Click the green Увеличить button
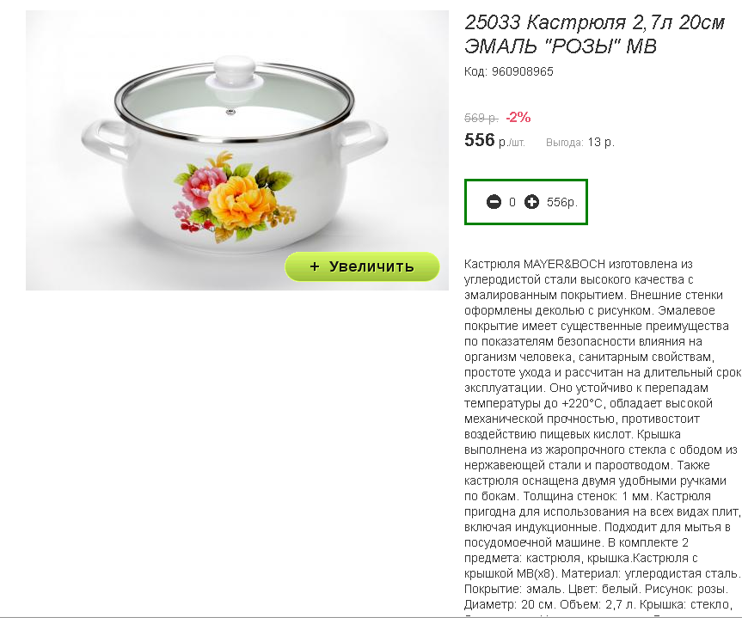 click(x=362, y=266)
